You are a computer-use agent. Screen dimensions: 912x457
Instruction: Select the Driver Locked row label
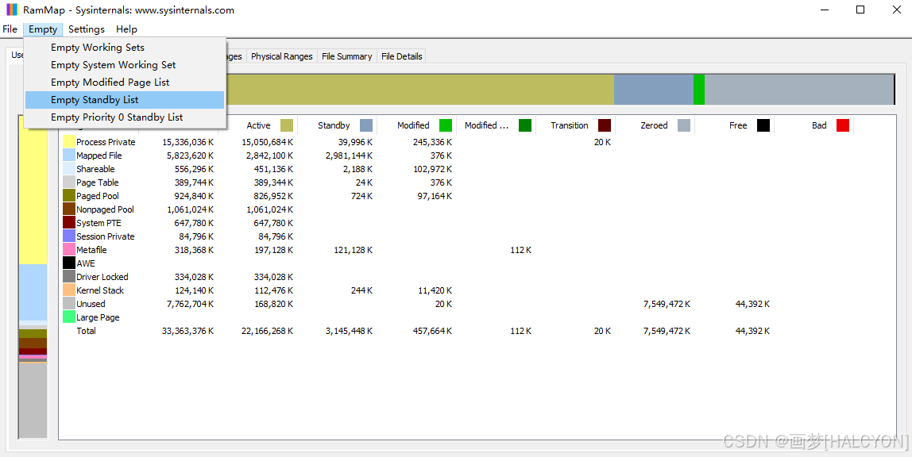[102, 277]
